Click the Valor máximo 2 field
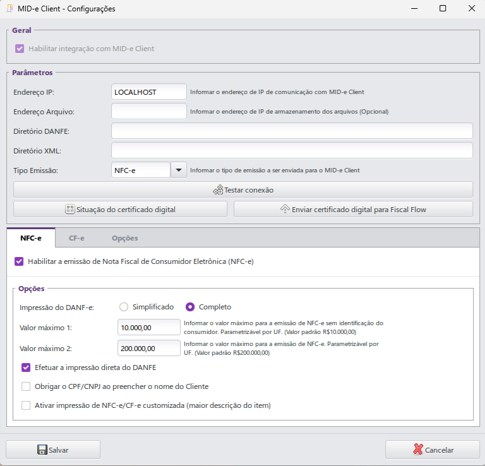Viewport: 485px width, 466px height. coord(149,348)
